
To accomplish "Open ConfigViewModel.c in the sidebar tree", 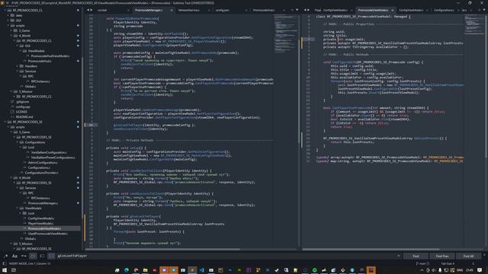I will (40, 218).
